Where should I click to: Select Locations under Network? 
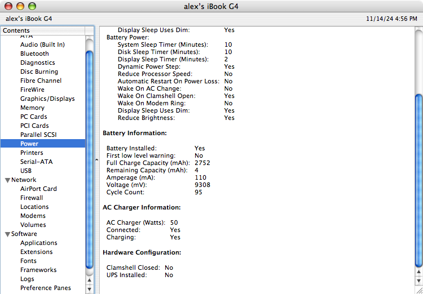click(x=34, y=207)
